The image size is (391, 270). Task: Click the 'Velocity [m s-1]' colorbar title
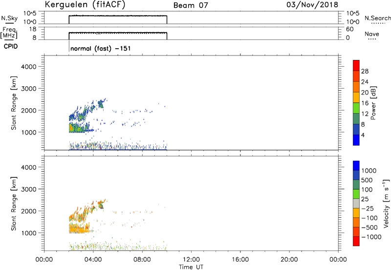point(386,203)
